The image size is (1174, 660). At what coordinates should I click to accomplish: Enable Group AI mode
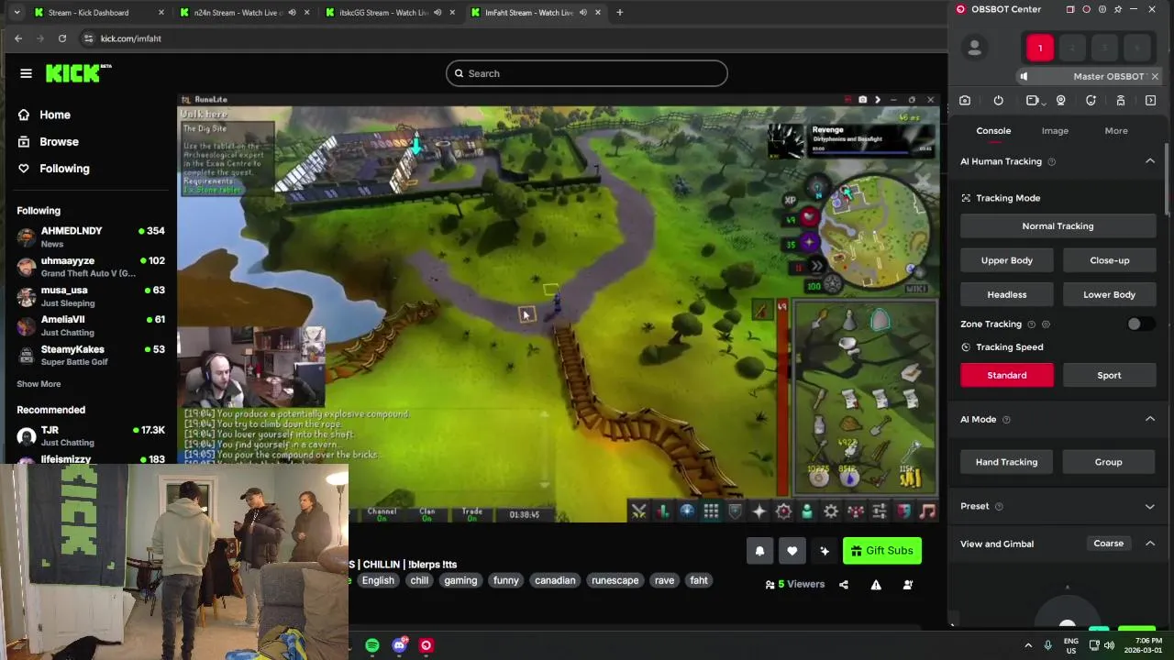click(1109, 462)
